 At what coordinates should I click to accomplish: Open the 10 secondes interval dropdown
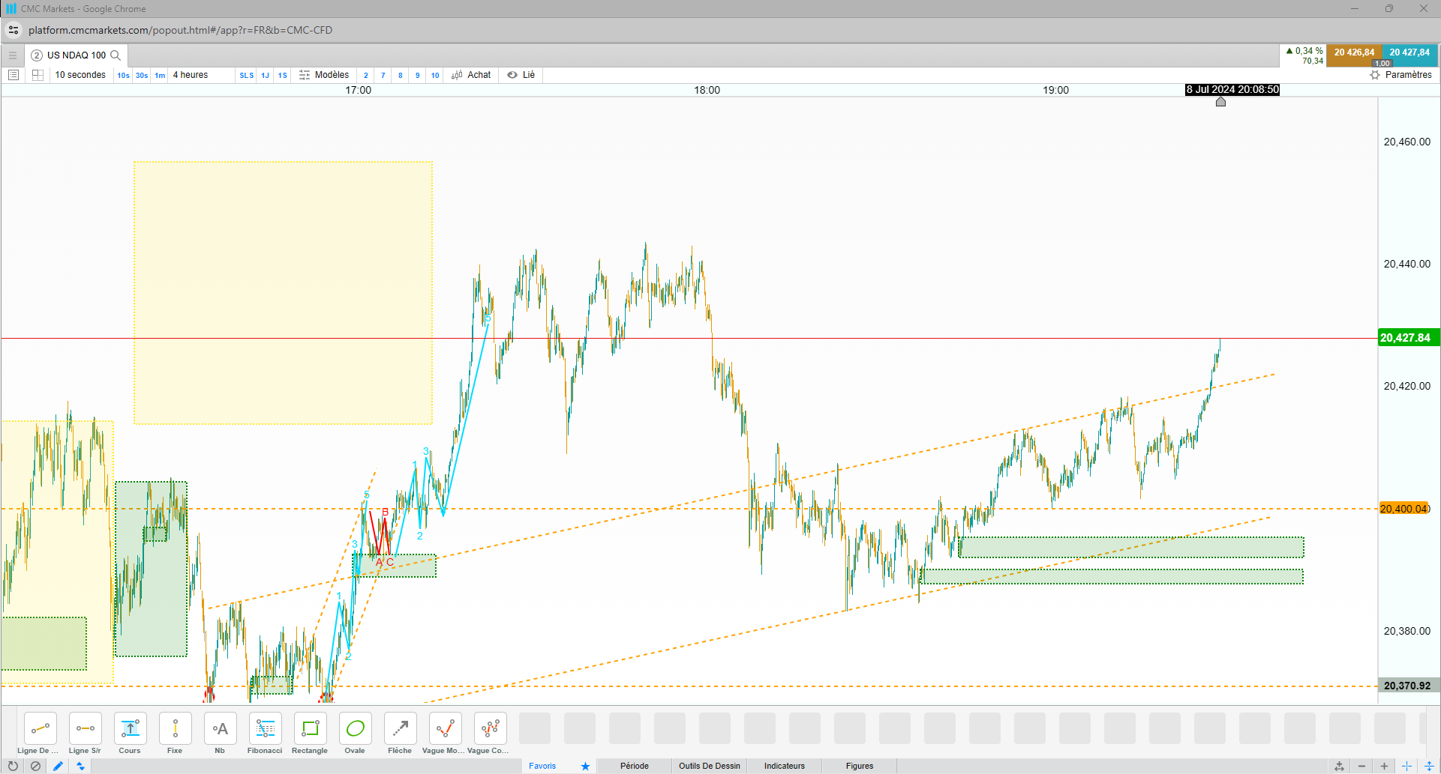pyautogui.click(x=80, y=75)
